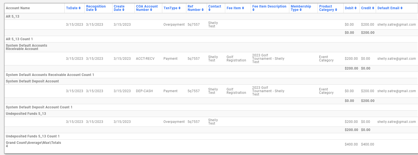This screenshot has width=418, height=155.
Task: Select the Undeposited Funds 5_13 group row
Action: tap(26, 114)
